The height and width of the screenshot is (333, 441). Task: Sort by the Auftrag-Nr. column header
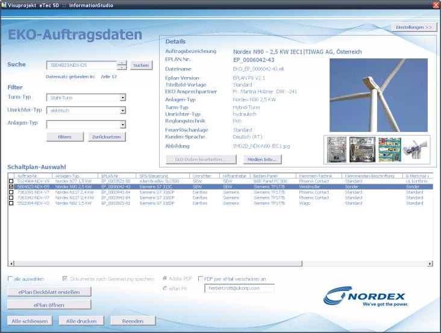coord(33,176)
